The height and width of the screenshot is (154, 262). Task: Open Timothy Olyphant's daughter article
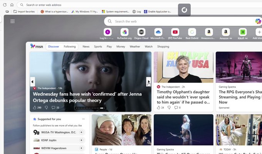tap(183, 97)
